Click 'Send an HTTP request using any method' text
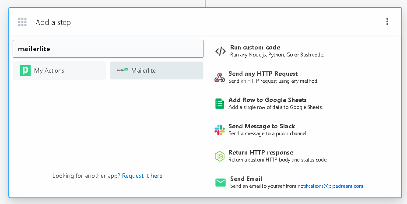Viewport: 407px width, 204px height. coord(274,81)
